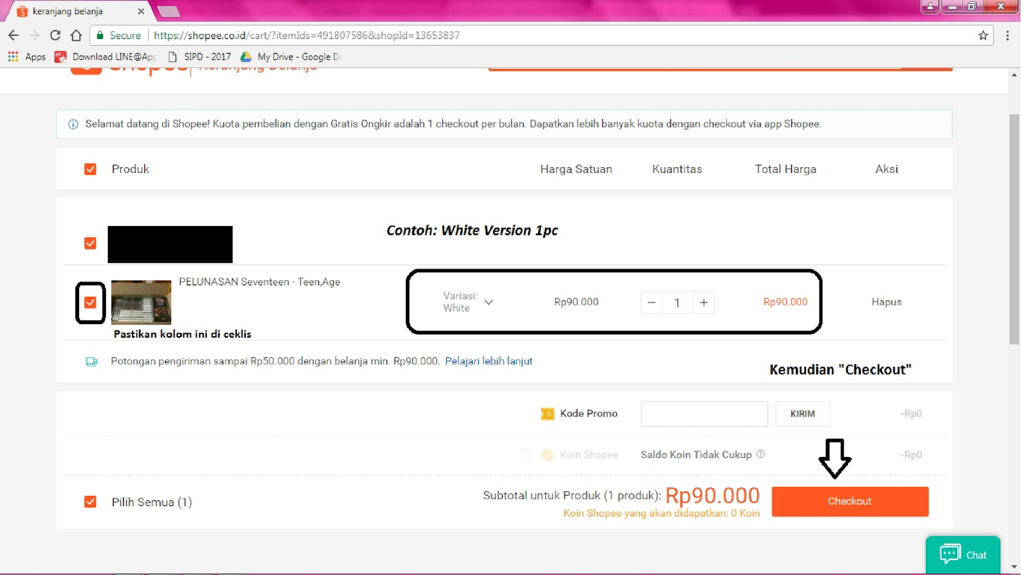The image size is (1021, 575).
Task: Click the scrollbar up arrow
Action: [1014, 75]
